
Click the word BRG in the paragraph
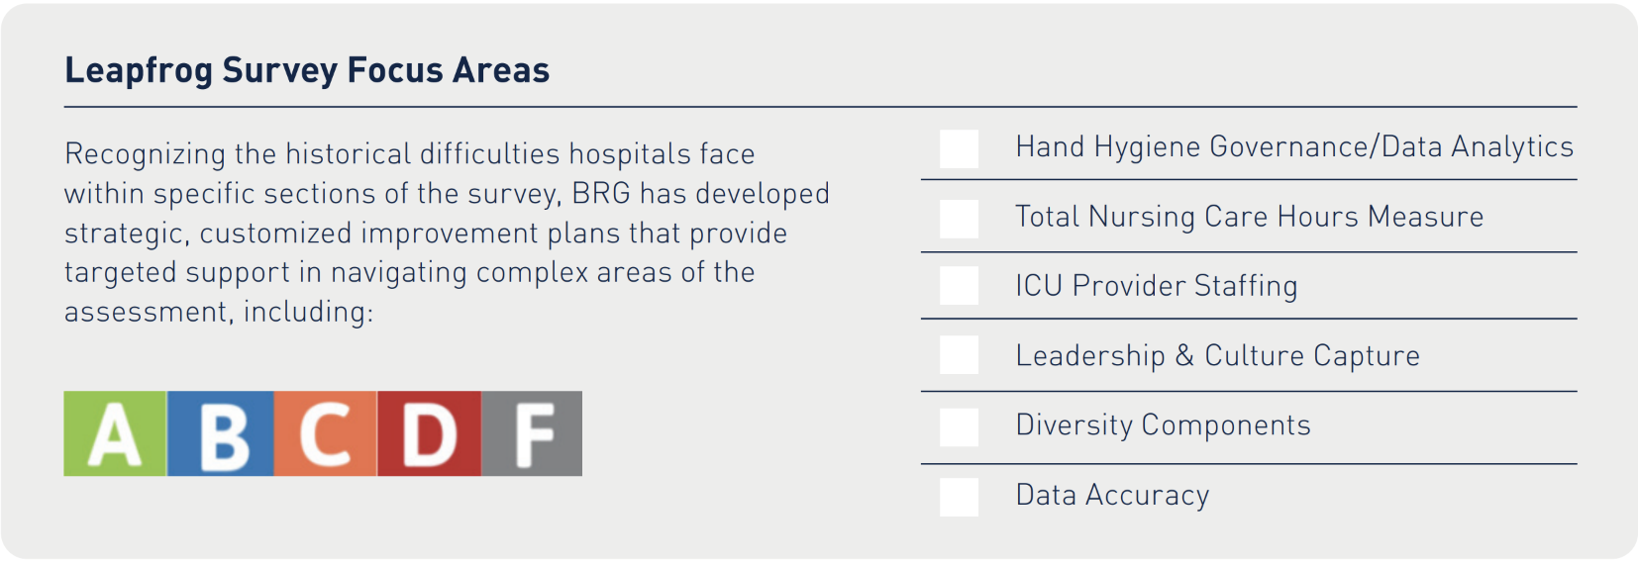tap(601, 193)
